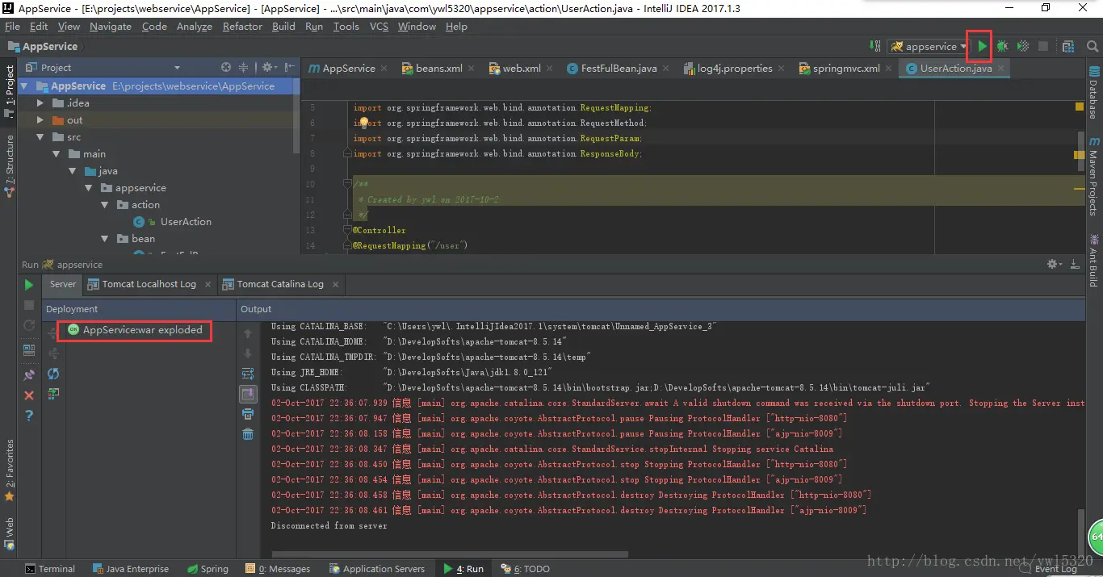Collapse all nodes in Project panel
The width and height of the screenshot is (1103, 577).
point(244,68)
